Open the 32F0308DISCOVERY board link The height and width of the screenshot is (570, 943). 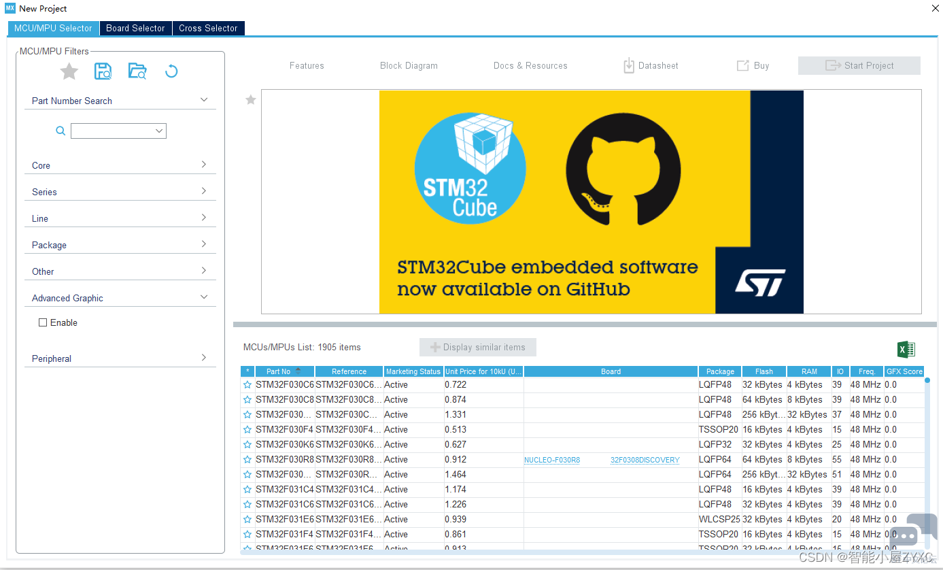tap(645, 460)
